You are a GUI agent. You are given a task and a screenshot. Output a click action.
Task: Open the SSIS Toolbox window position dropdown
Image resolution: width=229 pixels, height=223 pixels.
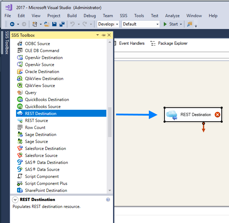pos(98,35)
